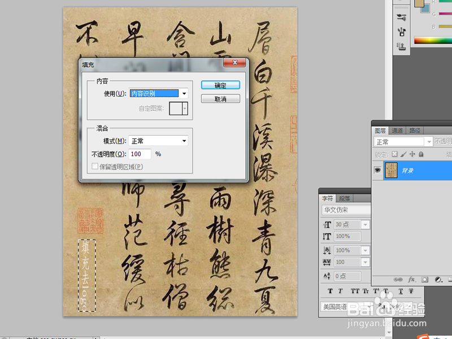
Task: Switch to the 路径 tab
Action: coord(415,131)
